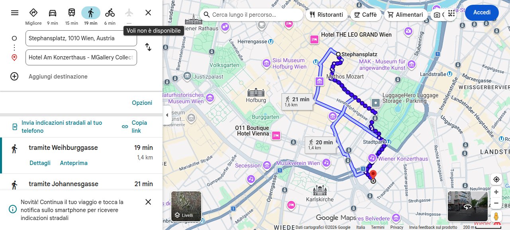This screenshot has width=510, height=230.
Task: Click the Stadtpark station label
Action: [375, 142]
